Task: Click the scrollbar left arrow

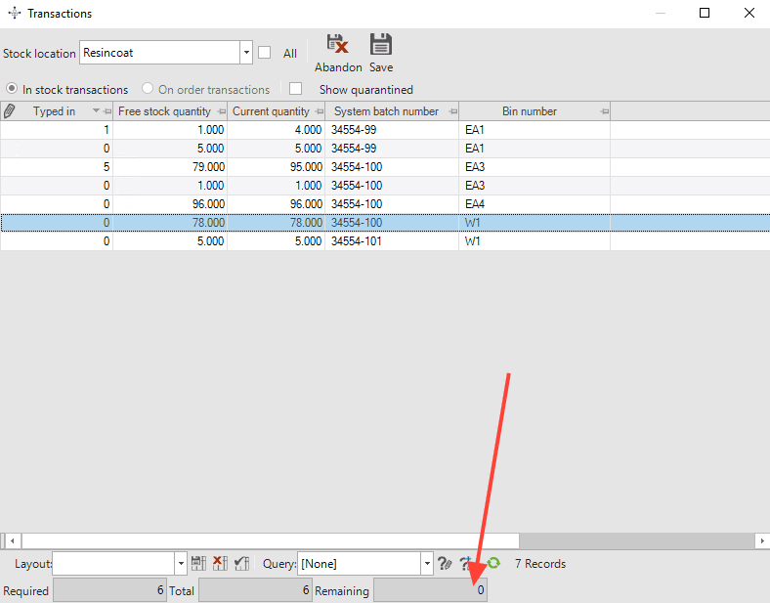Action: coord(13,540)
